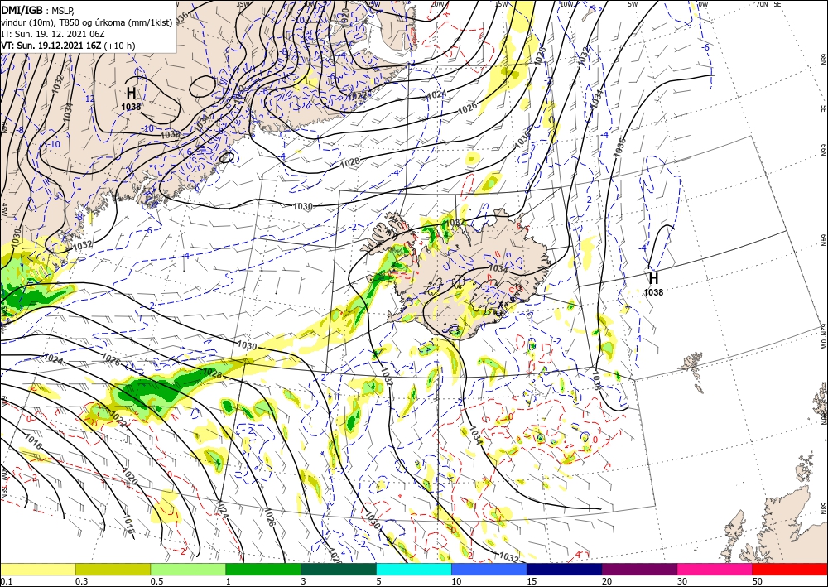Pick the blue 10–15 legend swatch

point(489,569)
